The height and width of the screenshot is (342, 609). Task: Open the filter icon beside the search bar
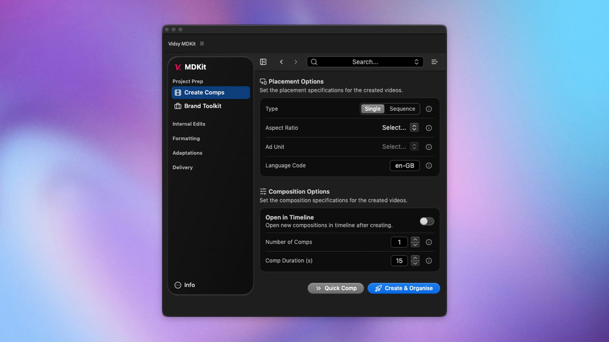tap(434, 62)
